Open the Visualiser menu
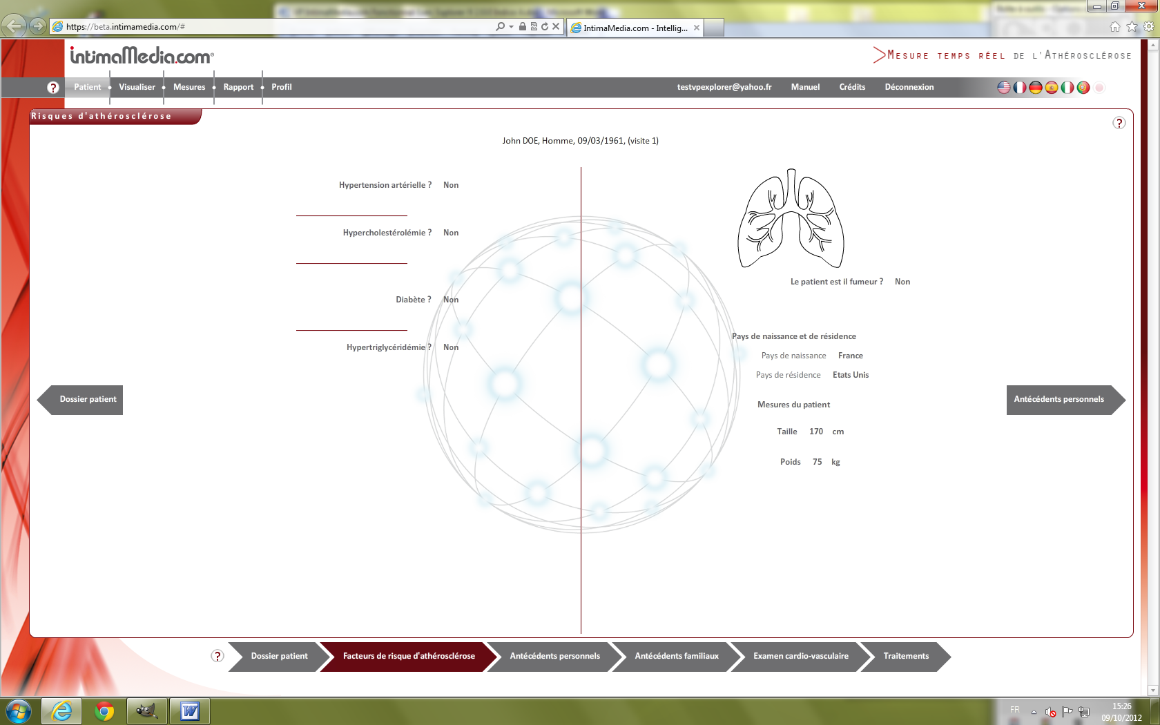This screenshot has width=1160, height=725. click(137, 87)
